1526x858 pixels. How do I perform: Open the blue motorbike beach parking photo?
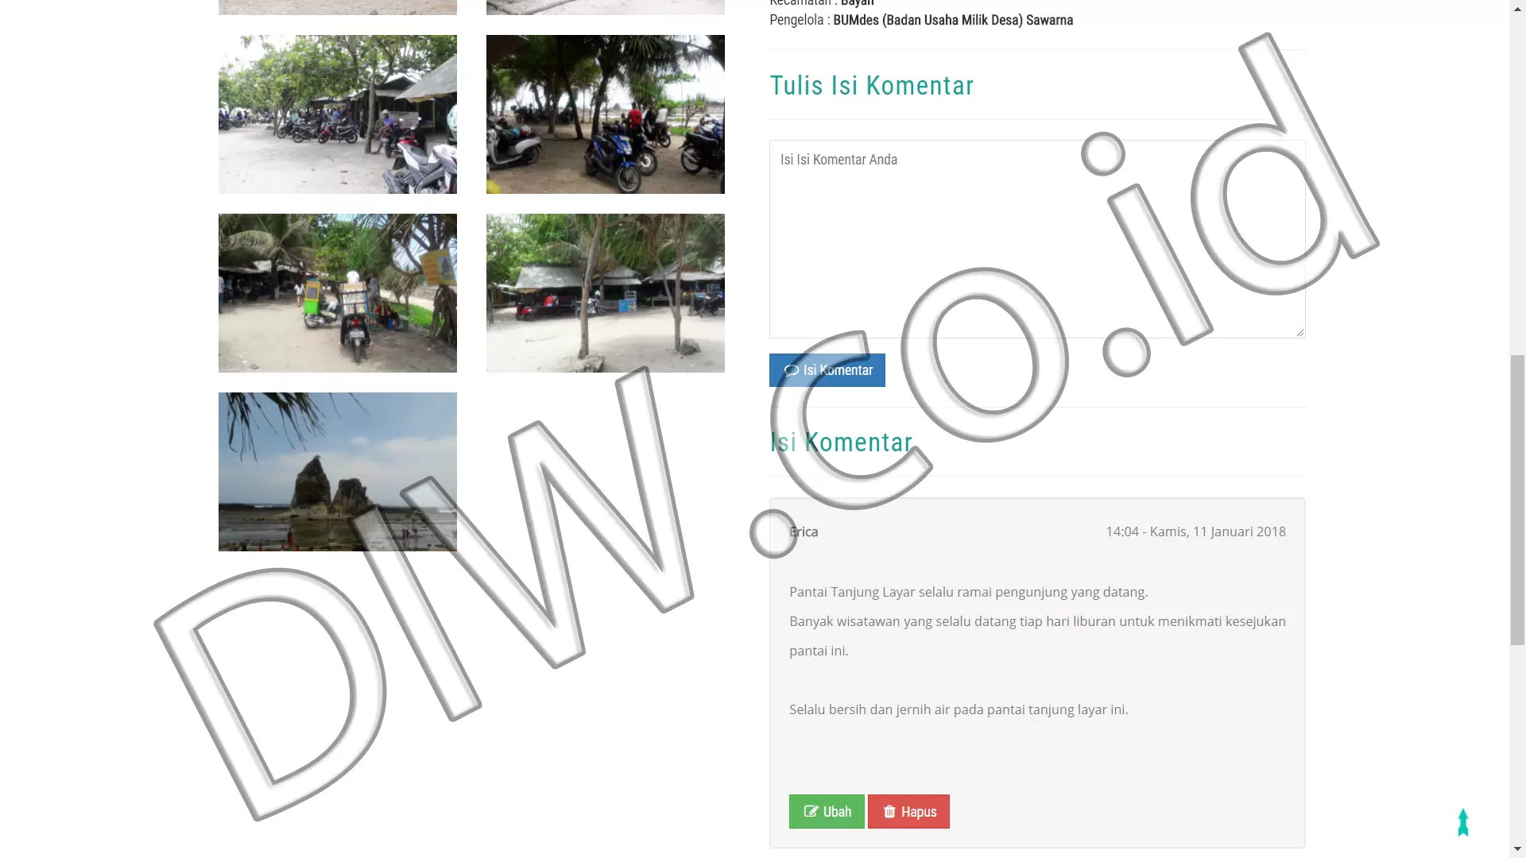click(606, 114)
